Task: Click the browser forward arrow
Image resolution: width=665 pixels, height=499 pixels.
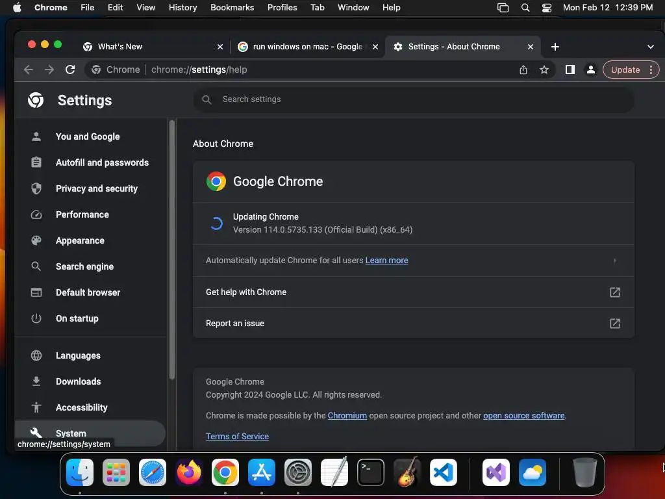Action: [x=49, y=70]
